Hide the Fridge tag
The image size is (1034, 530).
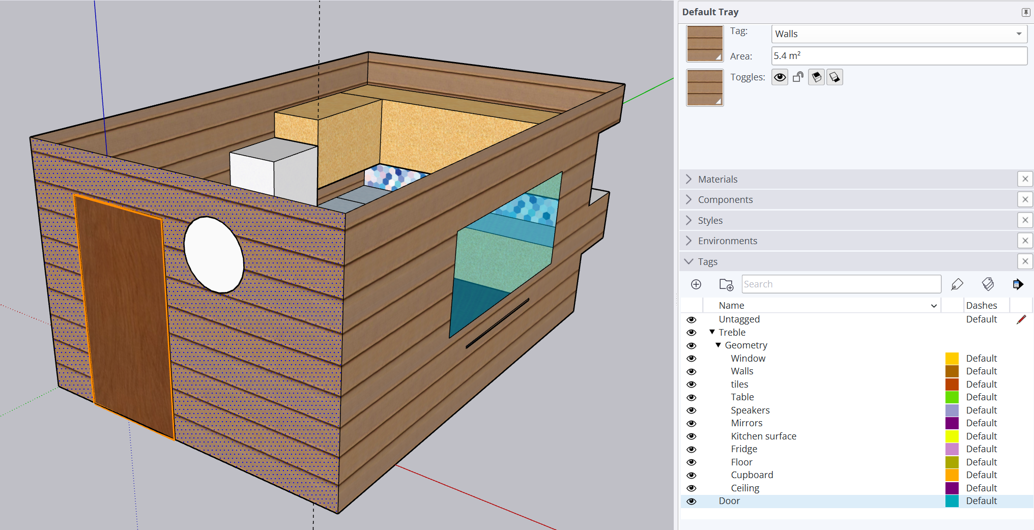(x=691, y=449)
